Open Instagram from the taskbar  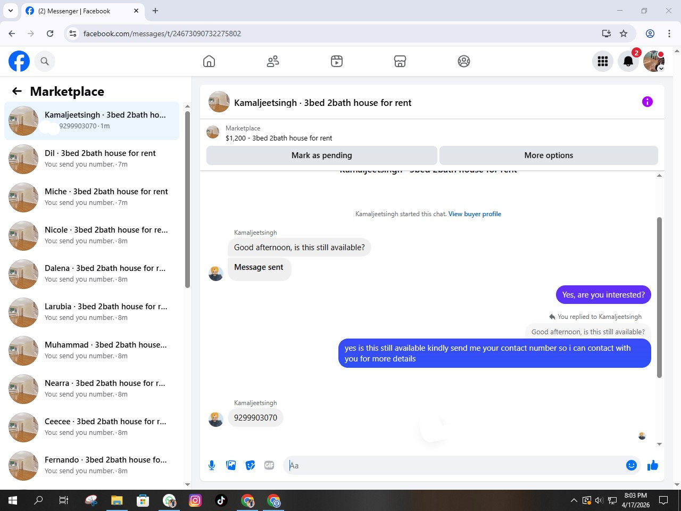pos(195,500)
